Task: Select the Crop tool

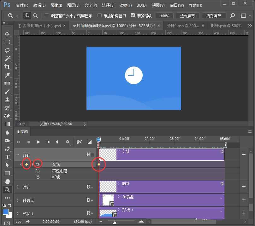Action: click(x=7, y=67)
